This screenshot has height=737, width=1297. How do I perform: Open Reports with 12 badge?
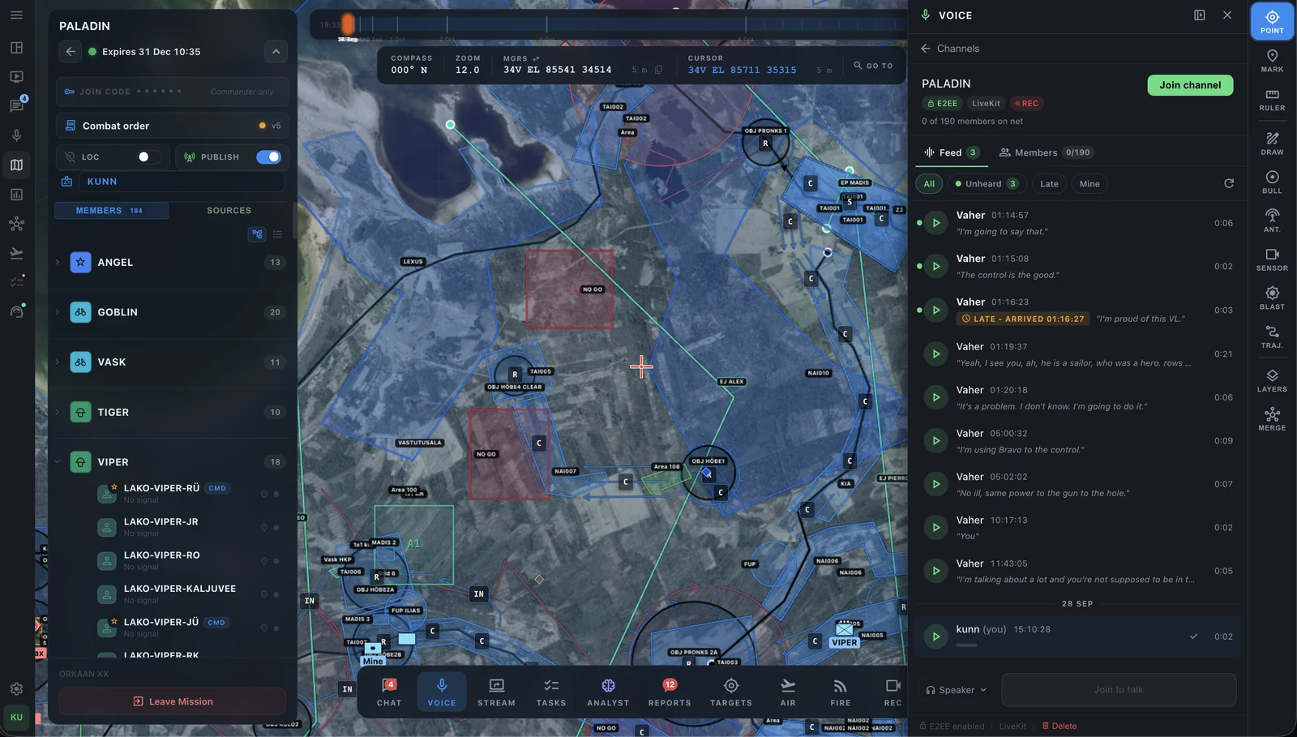670,692
